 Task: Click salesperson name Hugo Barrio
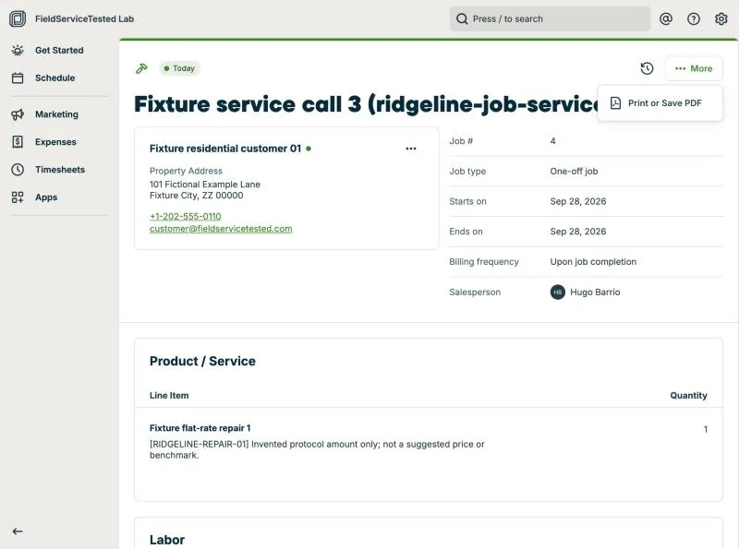595,292
